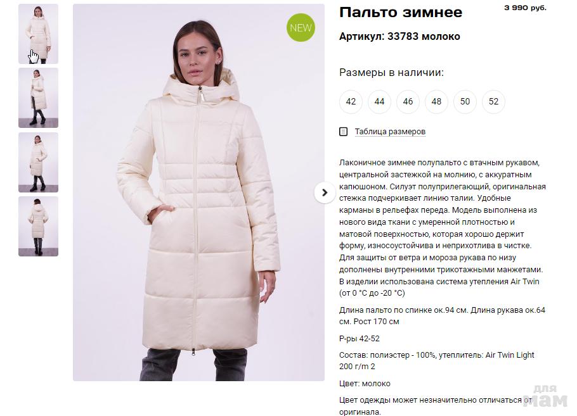The image size is (577, 416).
Task: Click the Цвет: молоко line
Action: [x=365, y=383]
